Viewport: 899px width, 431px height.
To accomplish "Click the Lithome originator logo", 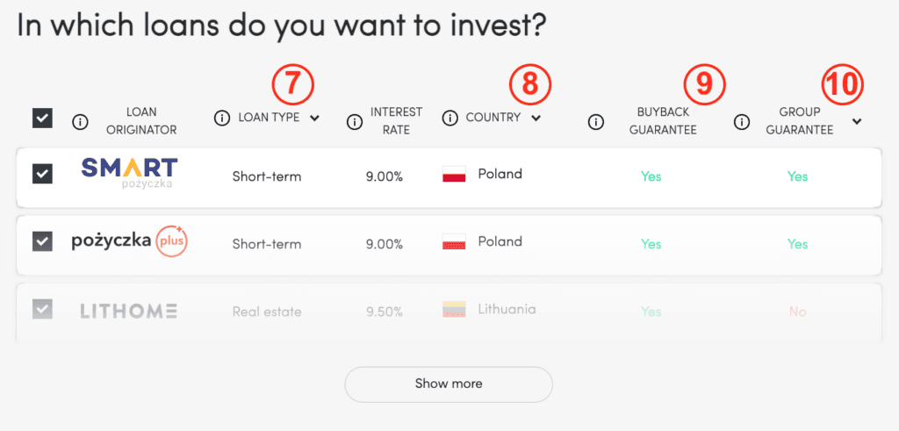I will coord(129,311).
